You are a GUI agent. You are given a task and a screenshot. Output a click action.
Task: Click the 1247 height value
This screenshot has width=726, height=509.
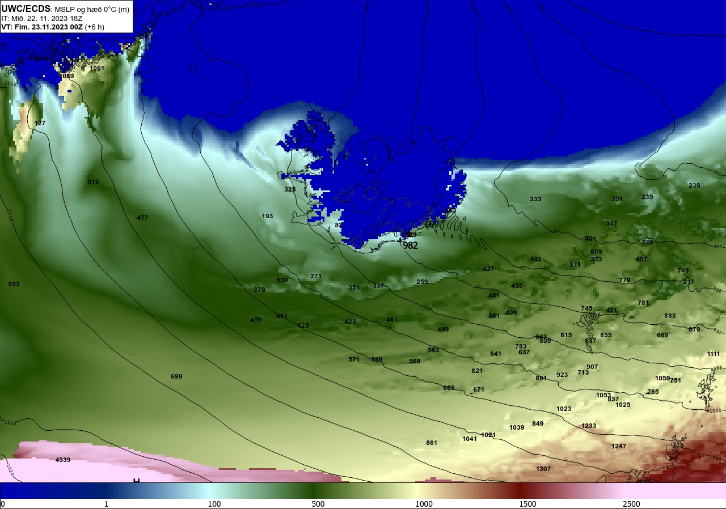tap(619, 447)
